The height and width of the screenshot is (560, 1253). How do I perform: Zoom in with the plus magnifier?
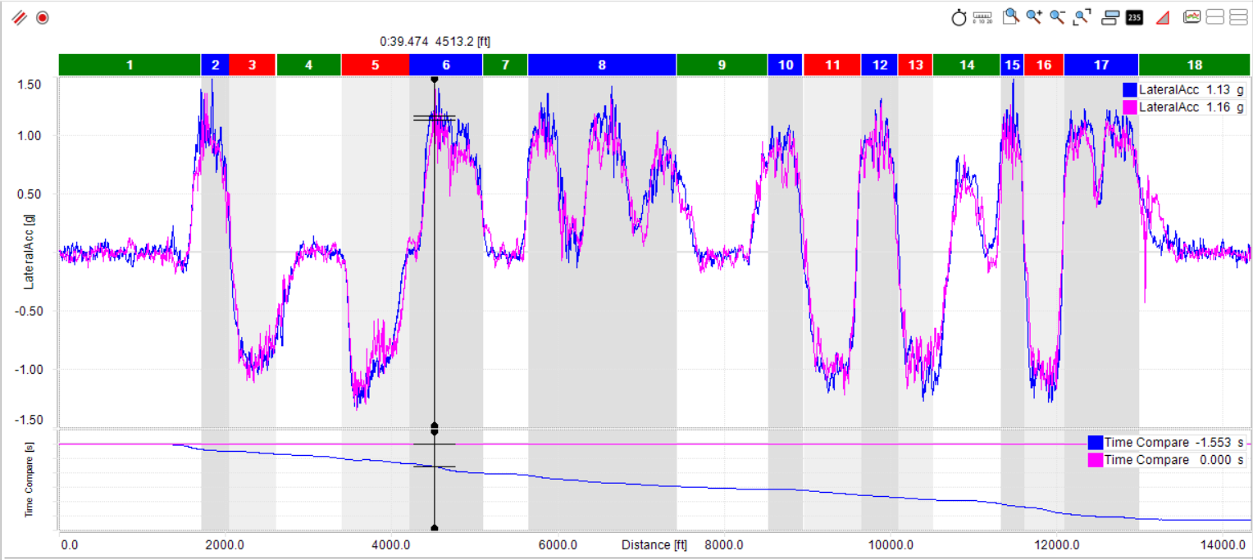[x=1034, y=16]
